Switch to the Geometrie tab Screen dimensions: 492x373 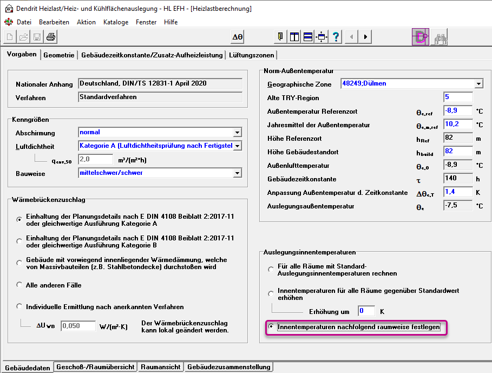[59, 55]
